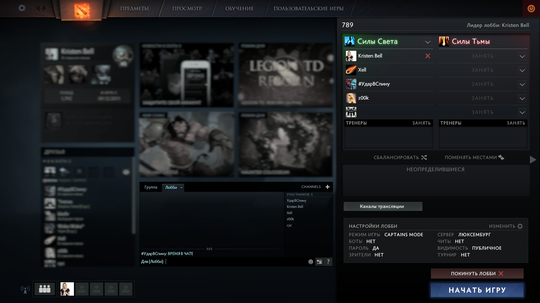Click the red power quit icon
The image size is (540, 303).
click(531, 8)
